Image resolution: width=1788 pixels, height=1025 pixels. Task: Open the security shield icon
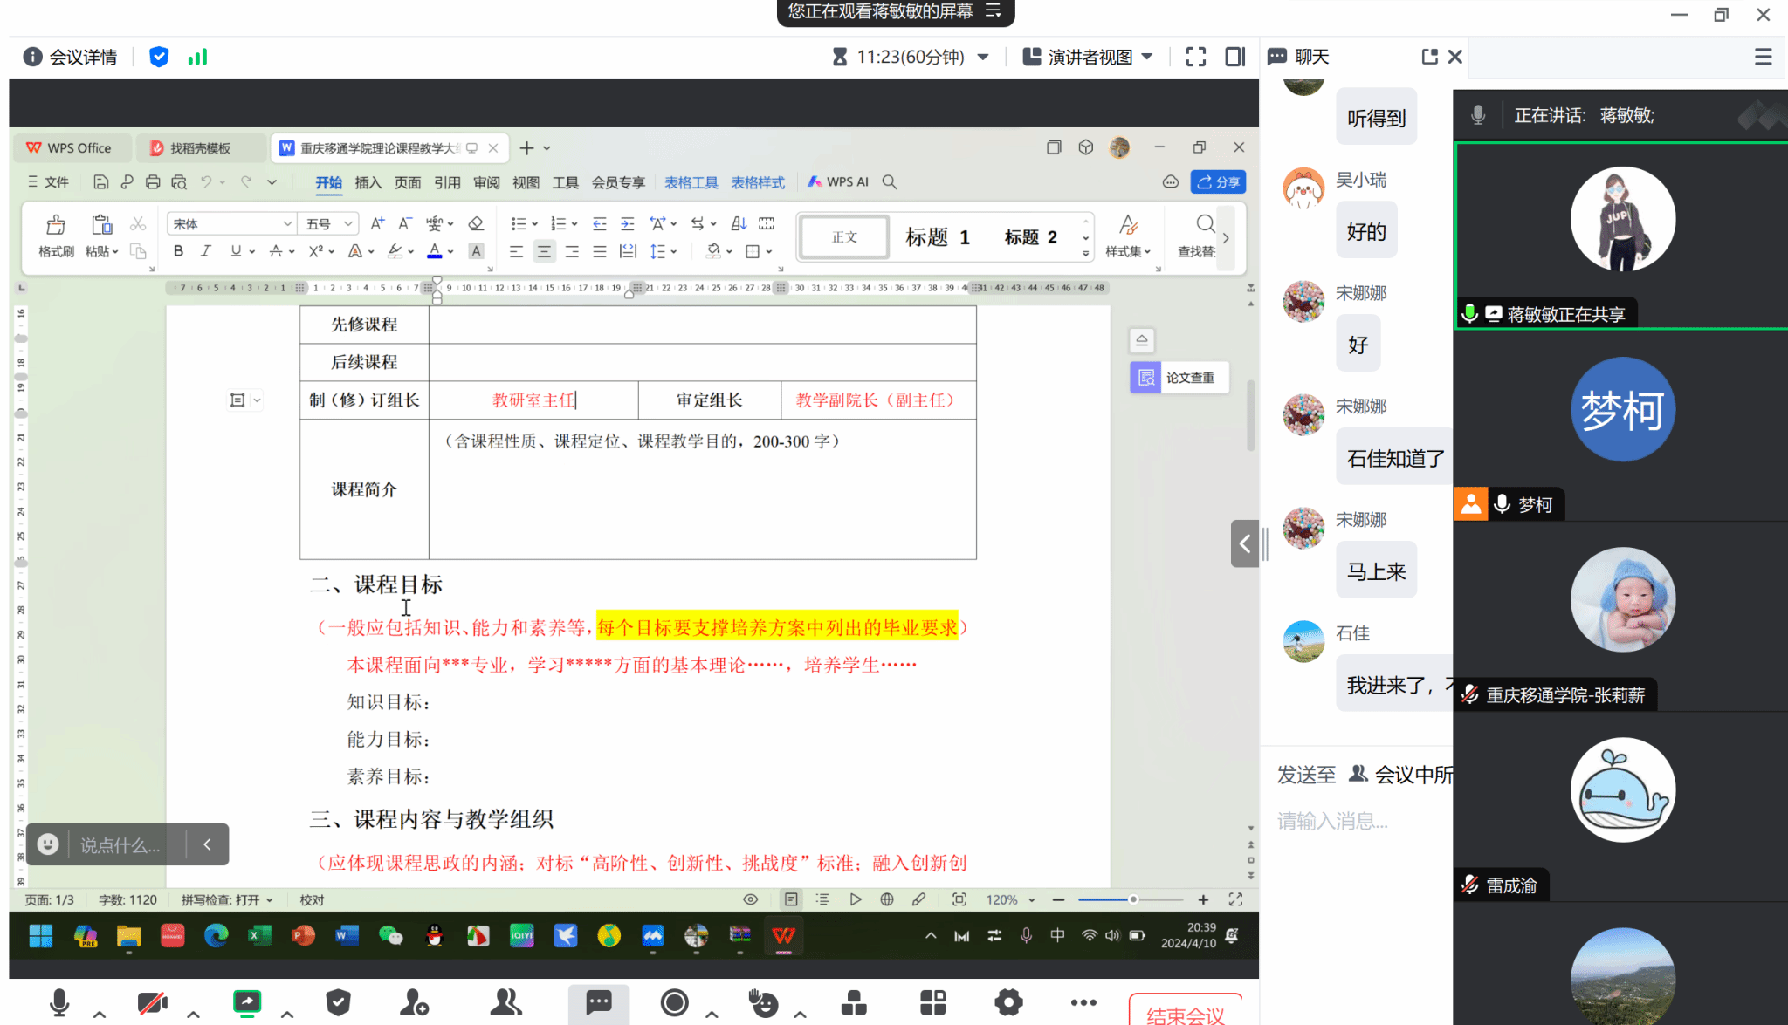(x=339, y=1003)
